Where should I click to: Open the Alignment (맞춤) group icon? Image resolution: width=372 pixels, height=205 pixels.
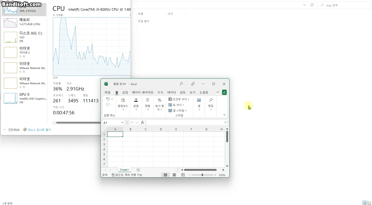[x=147, y=100]
